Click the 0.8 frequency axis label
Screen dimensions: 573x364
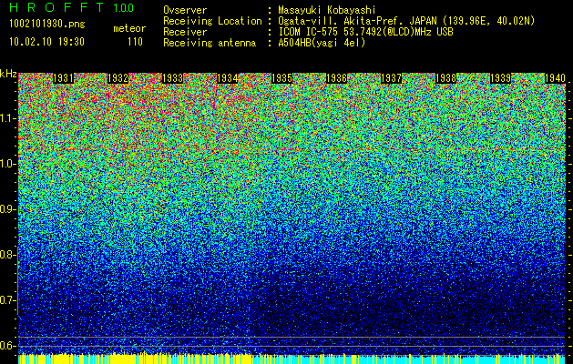point(7,255)
